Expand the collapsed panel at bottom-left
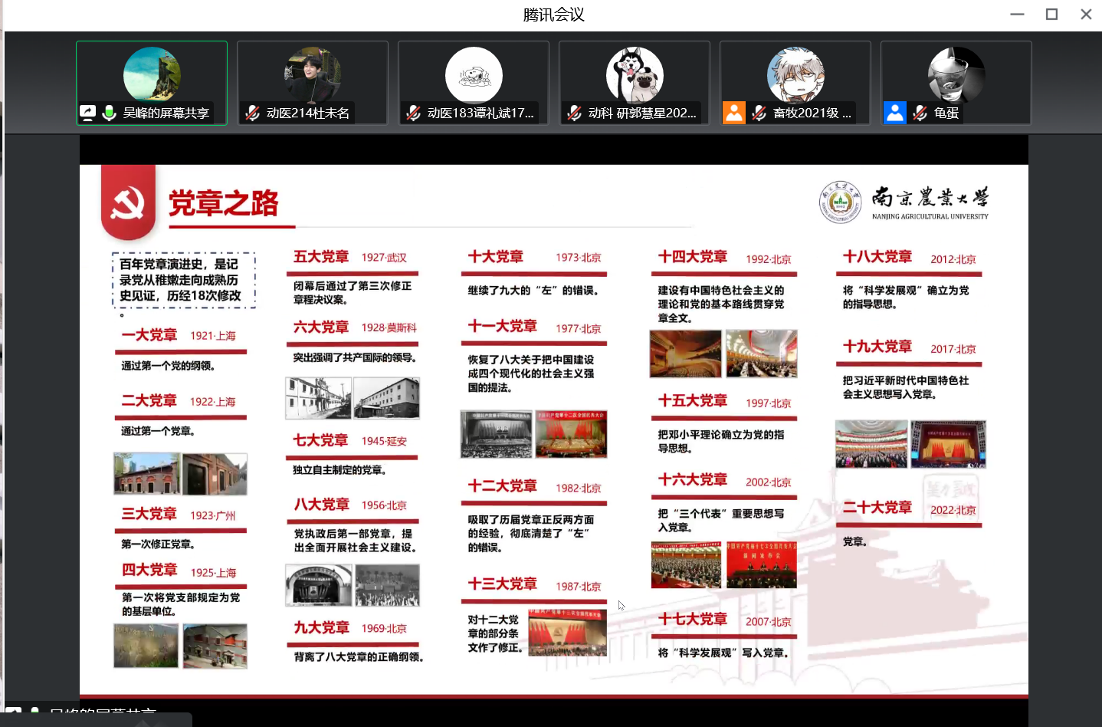The image size is (1102, 727). pyautogui.click(x=96, y=718)
